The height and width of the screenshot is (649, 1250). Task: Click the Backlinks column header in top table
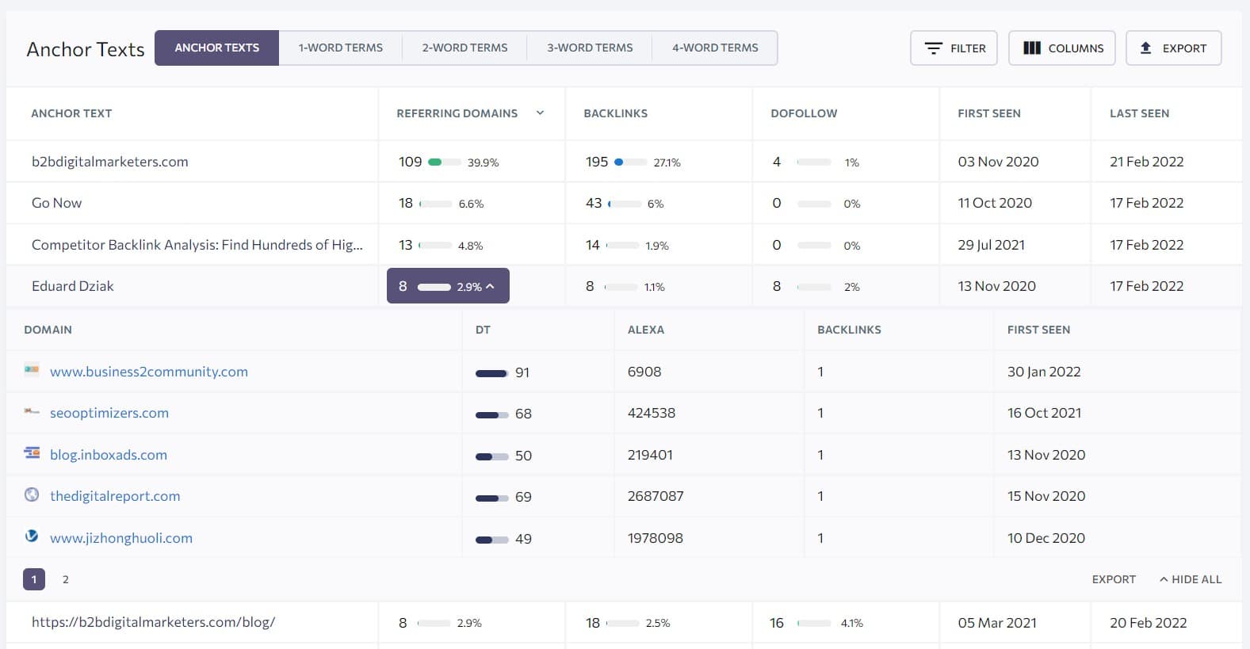click(x=616, y=113)
